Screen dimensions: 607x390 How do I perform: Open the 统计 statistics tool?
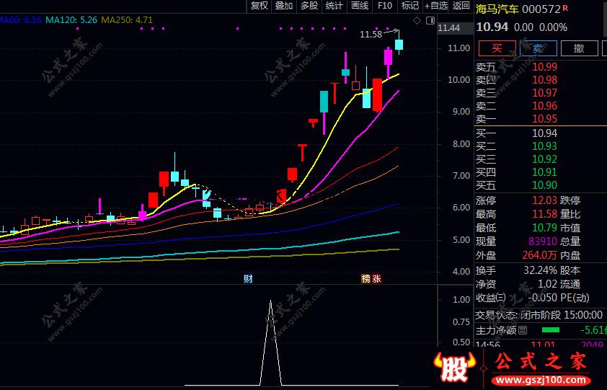click(334, 6)
